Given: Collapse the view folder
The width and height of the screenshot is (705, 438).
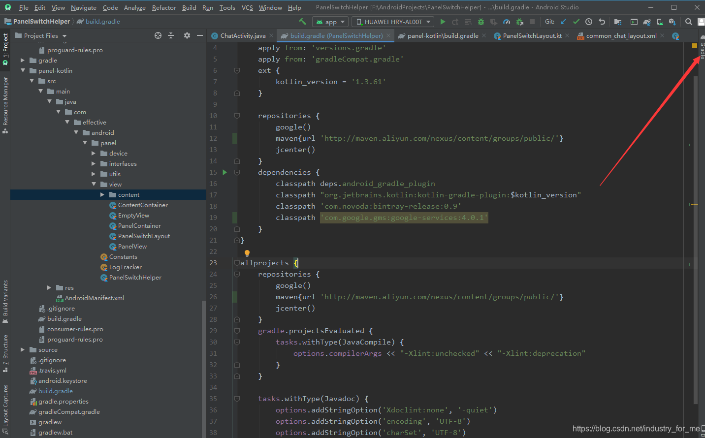Looking at the screenshot, I should point(94,184).
